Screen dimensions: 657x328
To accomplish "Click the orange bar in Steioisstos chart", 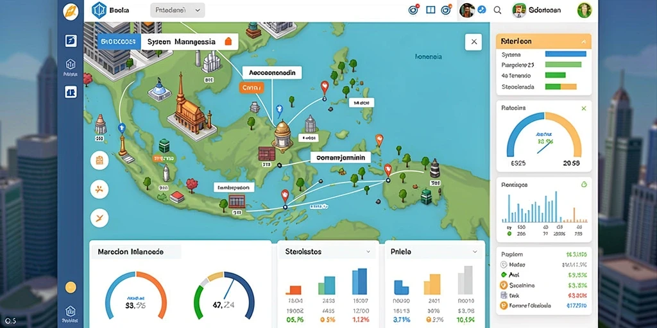I will 293,290.
